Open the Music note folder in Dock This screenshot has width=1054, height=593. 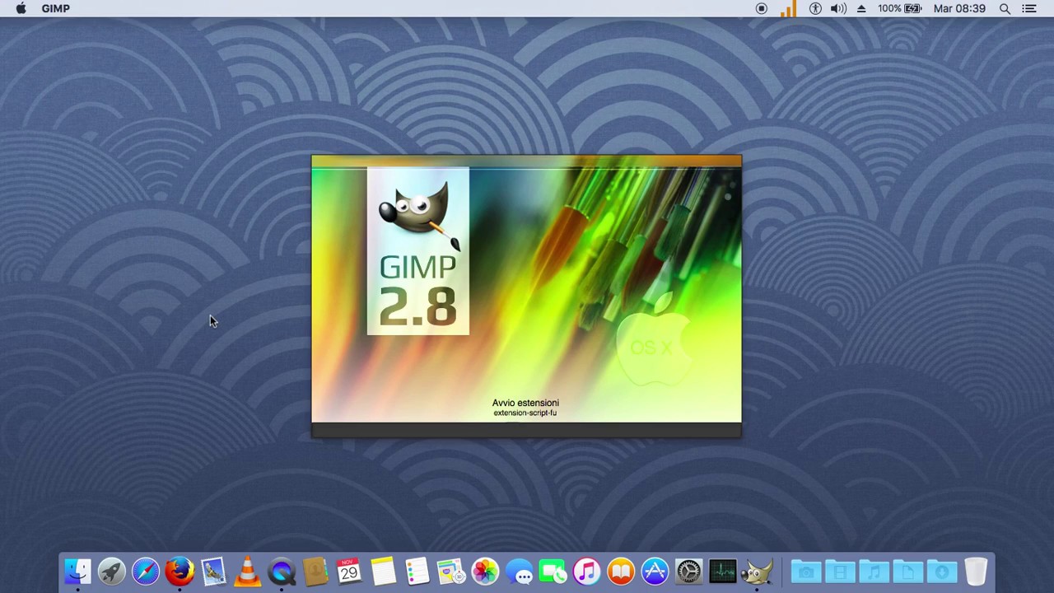[x=874, y=572]
